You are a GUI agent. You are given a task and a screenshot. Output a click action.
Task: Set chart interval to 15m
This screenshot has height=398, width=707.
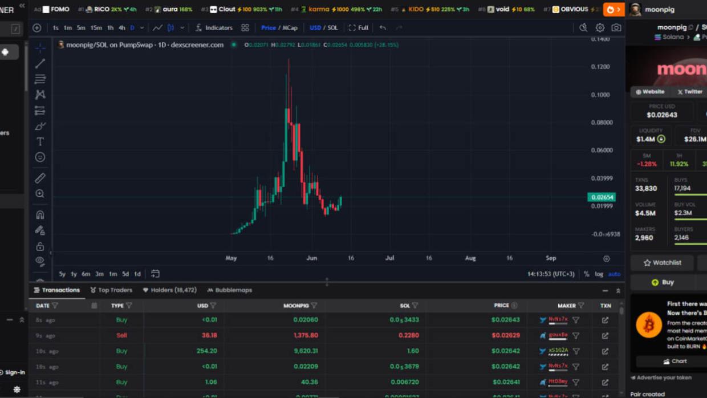(x=96, y=27)
